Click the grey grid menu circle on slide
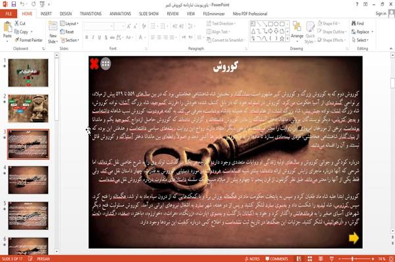The width and height of the screenshot is (395, 262). [x=105, y=64]
